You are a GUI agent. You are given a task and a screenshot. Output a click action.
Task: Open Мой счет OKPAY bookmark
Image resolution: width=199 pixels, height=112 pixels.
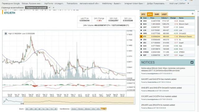[178, 3]
